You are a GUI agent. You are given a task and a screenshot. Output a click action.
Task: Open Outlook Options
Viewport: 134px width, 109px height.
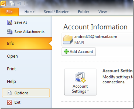(26, 93)
